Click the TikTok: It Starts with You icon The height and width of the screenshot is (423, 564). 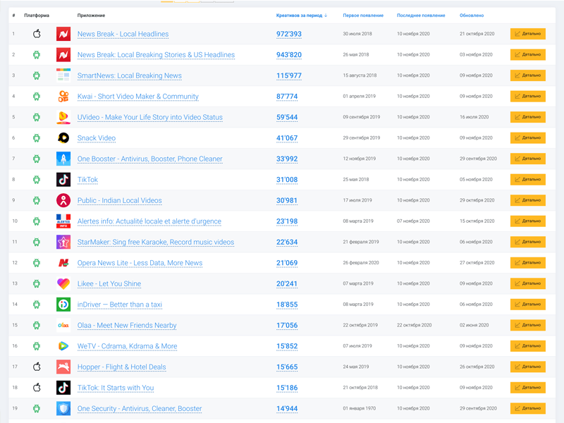(63, 388)
